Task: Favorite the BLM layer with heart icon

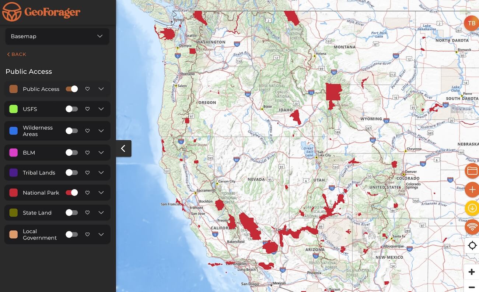Action: 87,153
